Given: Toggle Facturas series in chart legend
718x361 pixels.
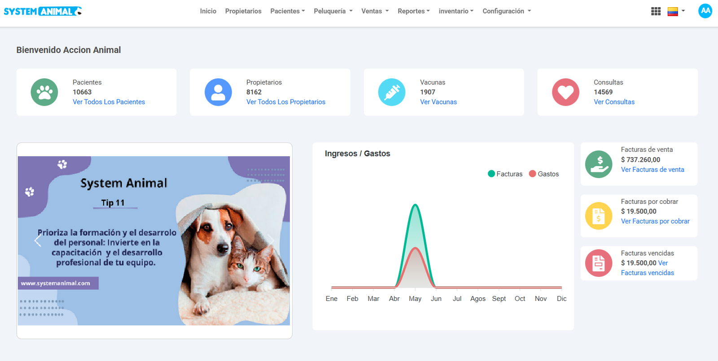Looking at the screenshot, I should point(505,174).
